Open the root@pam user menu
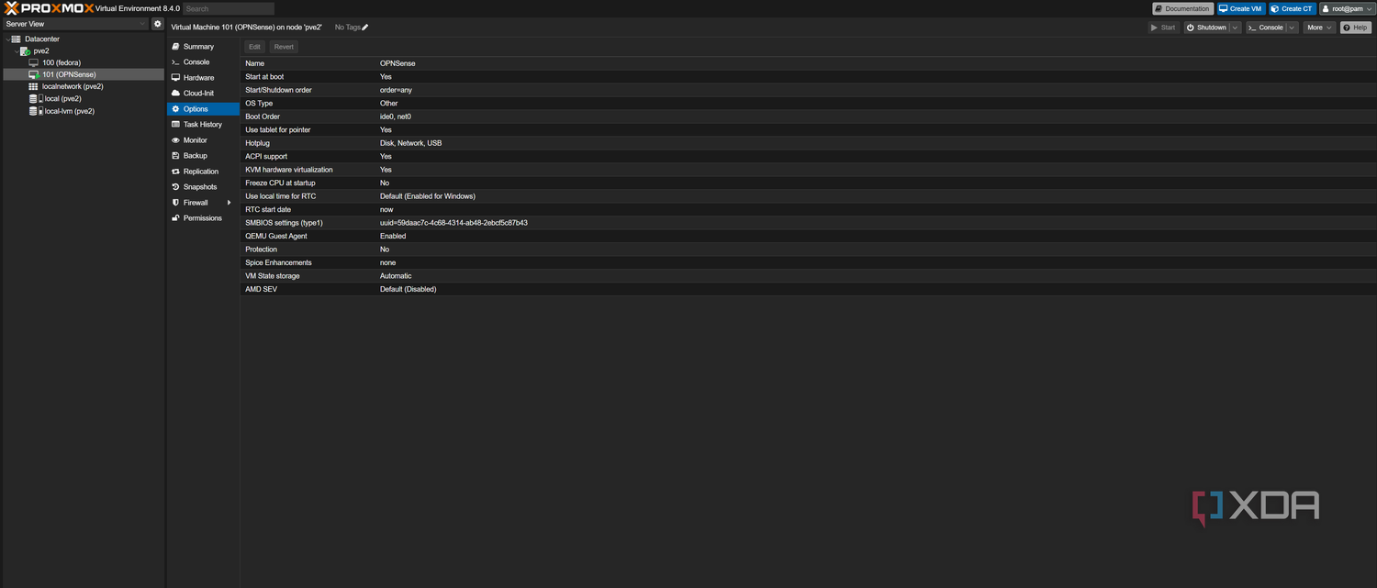 coord(1347,8)
